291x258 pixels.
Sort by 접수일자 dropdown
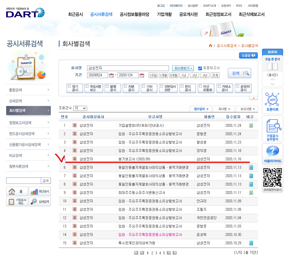pos(201,109)
